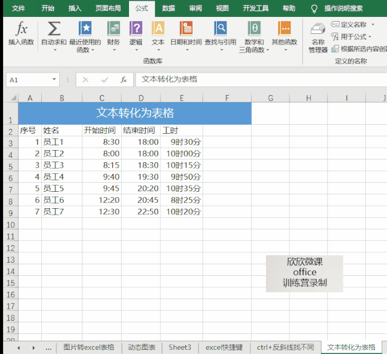Open Math and Trig (数学和三角函数) functions
387x354 pixels.
[254, 36]
